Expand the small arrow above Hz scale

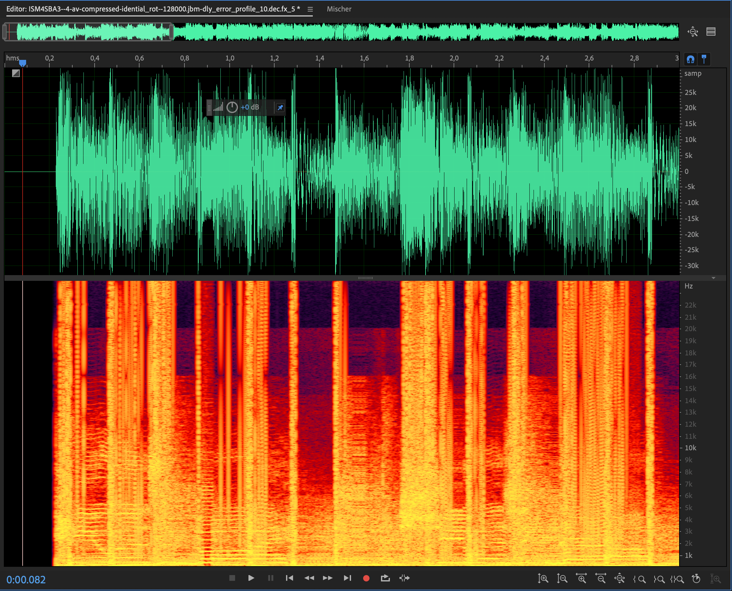[x=713, y=278]
